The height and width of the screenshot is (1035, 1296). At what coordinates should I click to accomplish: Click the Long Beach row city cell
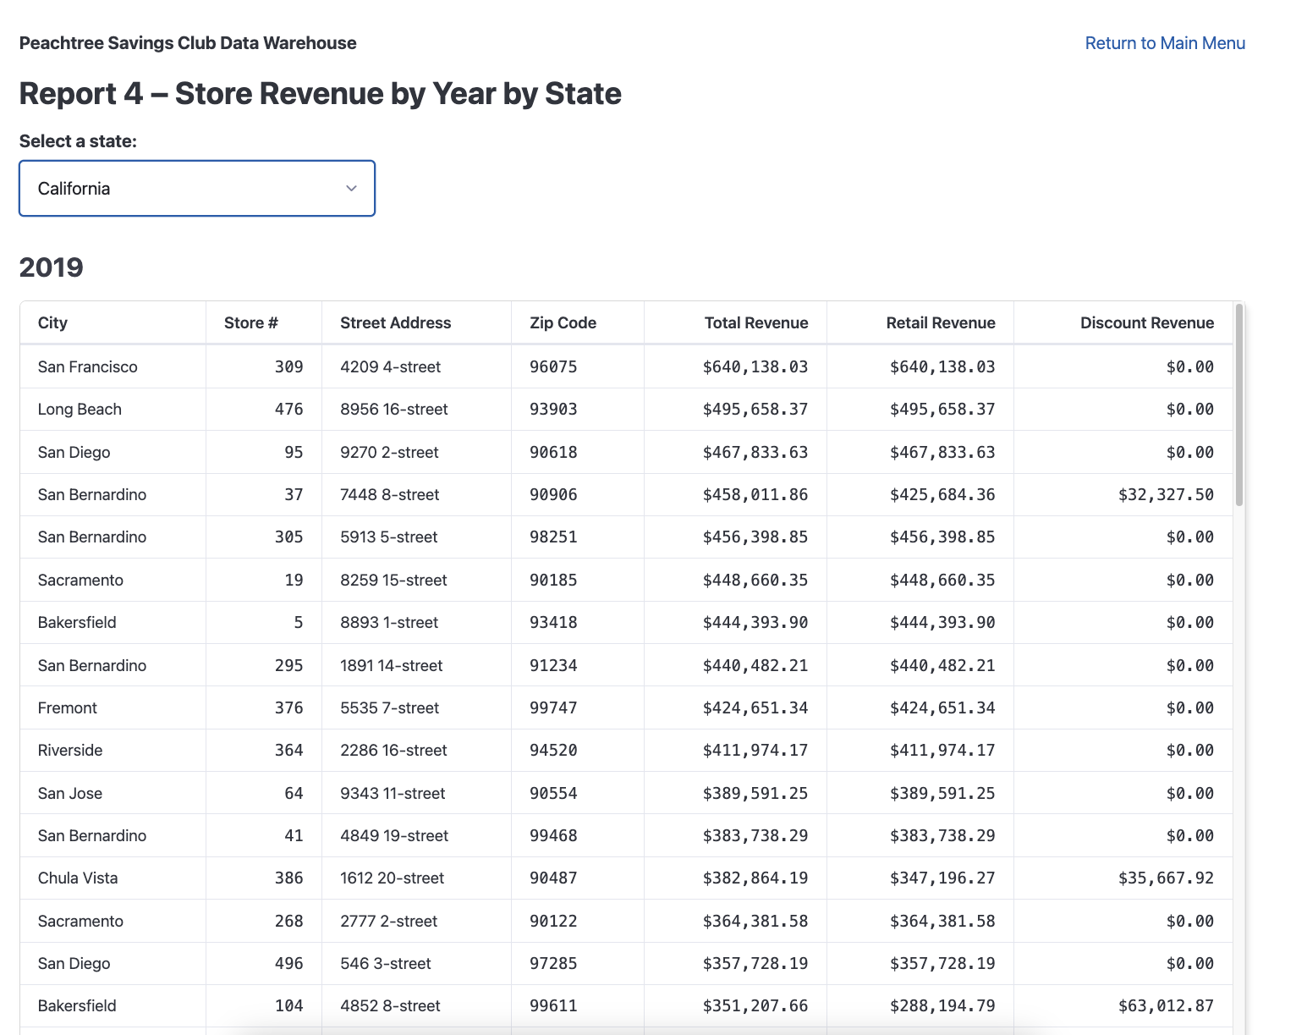tap(80, 409)
